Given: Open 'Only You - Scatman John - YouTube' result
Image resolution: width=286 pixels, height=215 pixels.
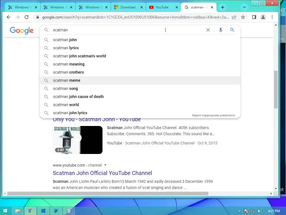Looking at the screenshot, I should coord(97,120).
